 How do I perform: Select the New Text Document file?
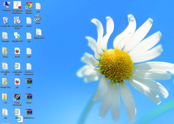[29, 69]
